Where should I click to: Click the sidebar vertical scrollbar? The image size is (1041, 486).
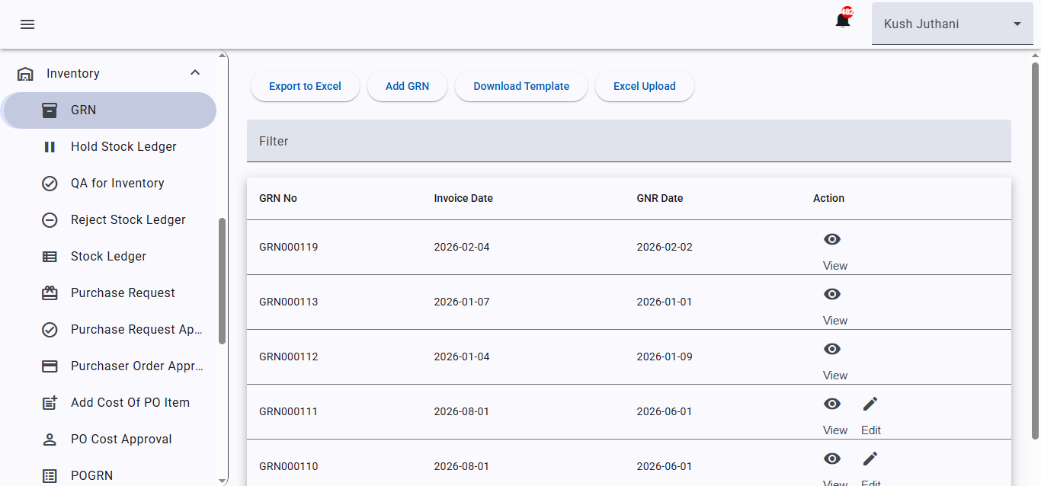coord(223,282)
